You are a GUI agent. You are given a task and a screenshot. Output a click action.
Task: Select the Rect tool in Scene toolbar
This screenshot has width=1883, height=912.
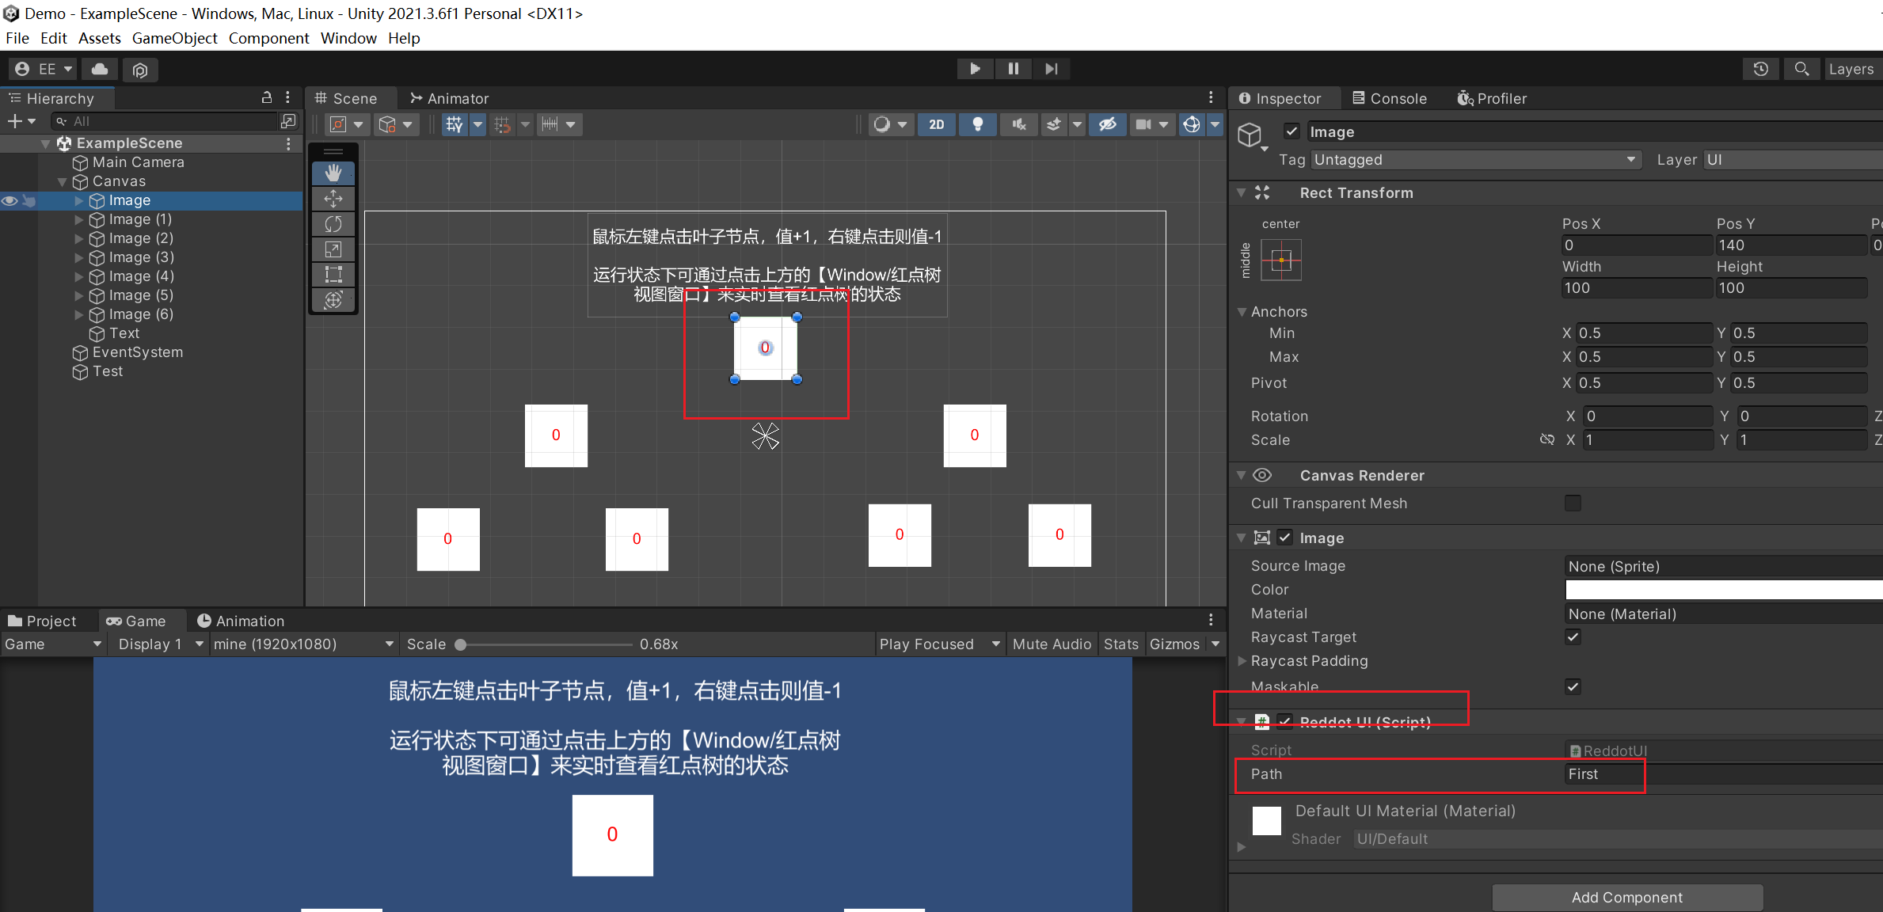(x=333, y=275)
